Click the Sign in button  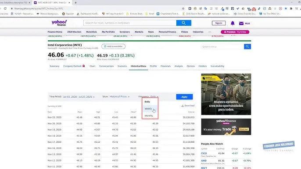pyautogui.click(x=219, y=23)
